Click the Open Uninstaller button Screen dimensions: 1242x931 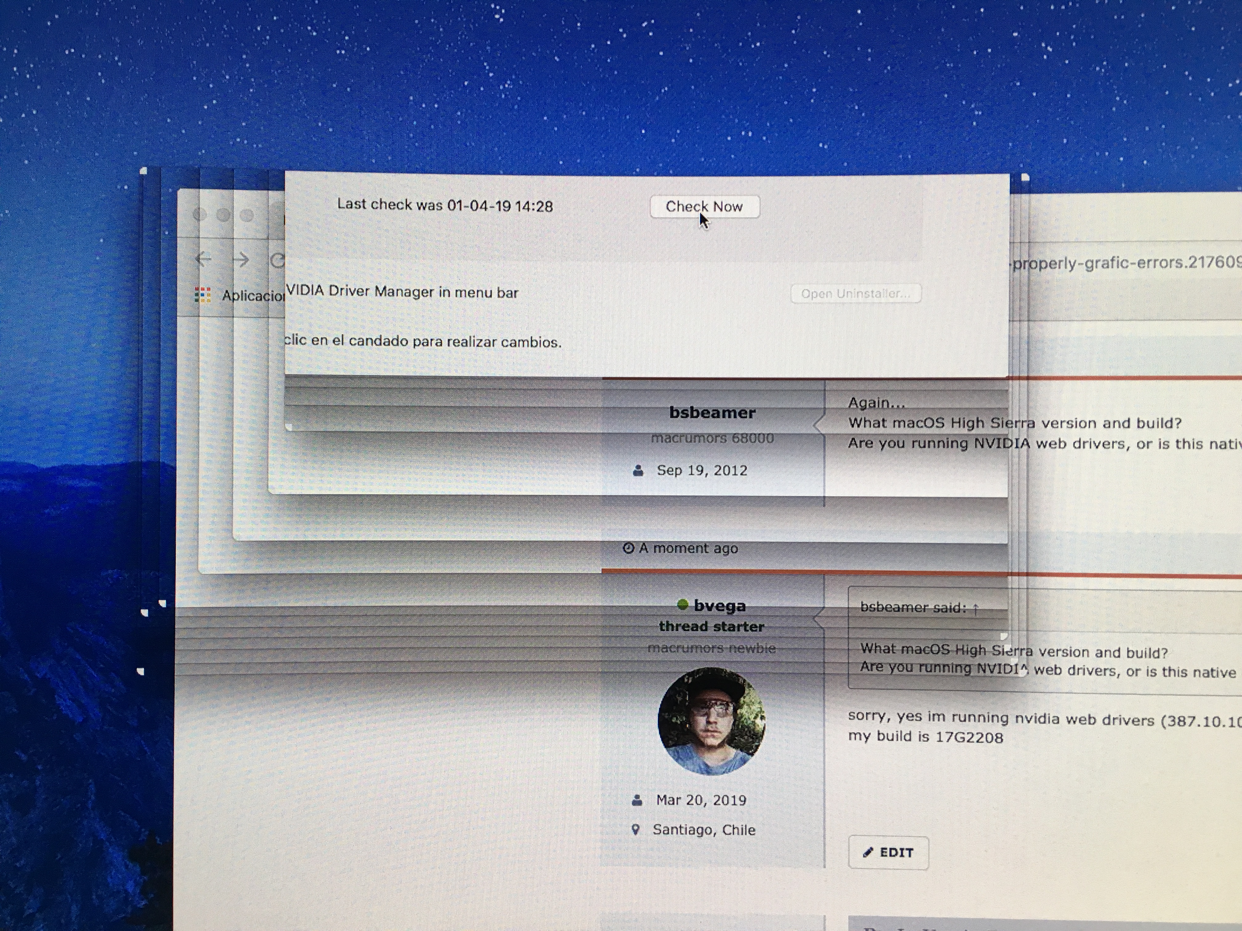[x=856, y=293]
